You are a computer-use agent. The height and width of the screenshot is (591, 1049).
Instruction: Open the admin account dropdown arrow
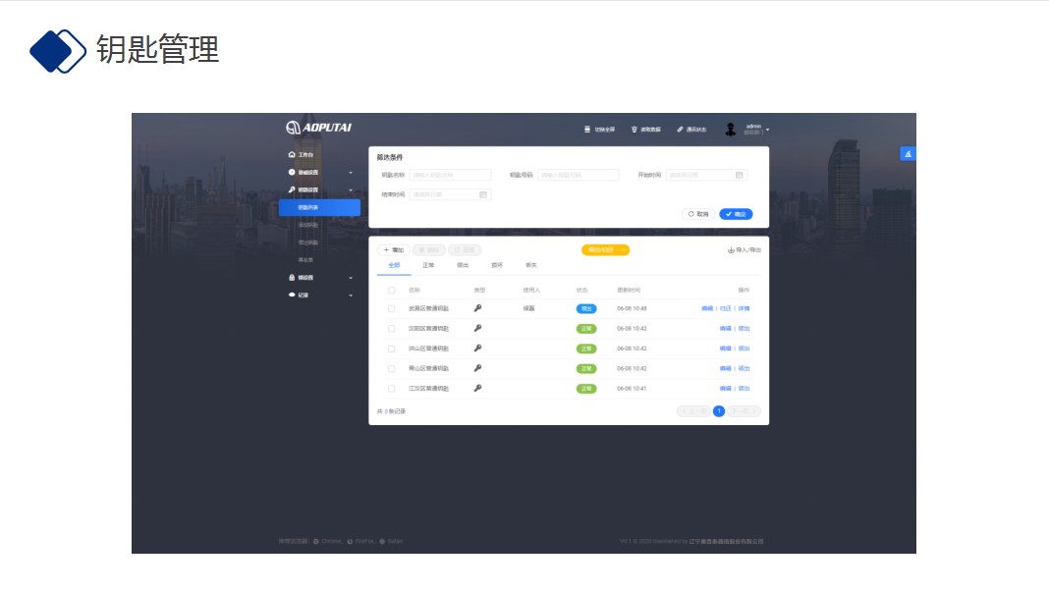point(767,130)
